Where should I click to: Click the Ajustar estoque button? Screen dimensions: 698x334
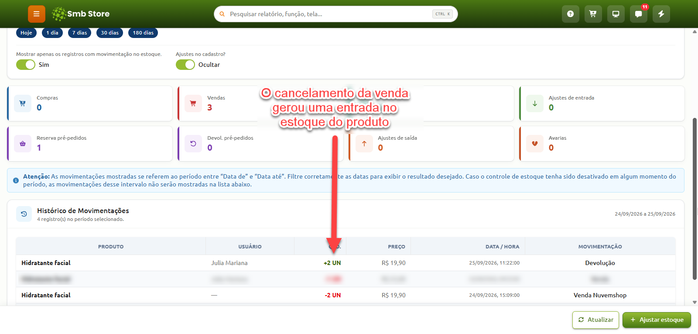[x=657, y=320]
